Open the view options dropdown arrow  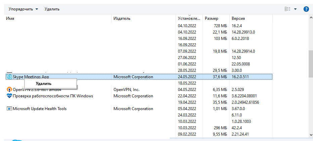coord(296,9)
